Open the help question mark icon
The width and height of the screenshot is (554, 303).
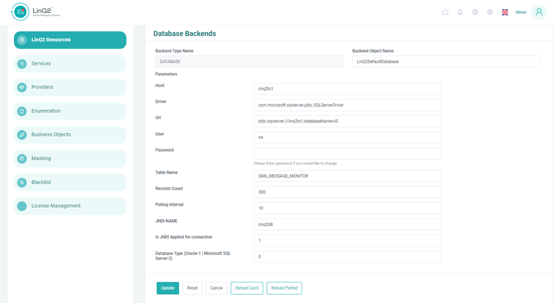pyautogui.click(x=475, y=12)
